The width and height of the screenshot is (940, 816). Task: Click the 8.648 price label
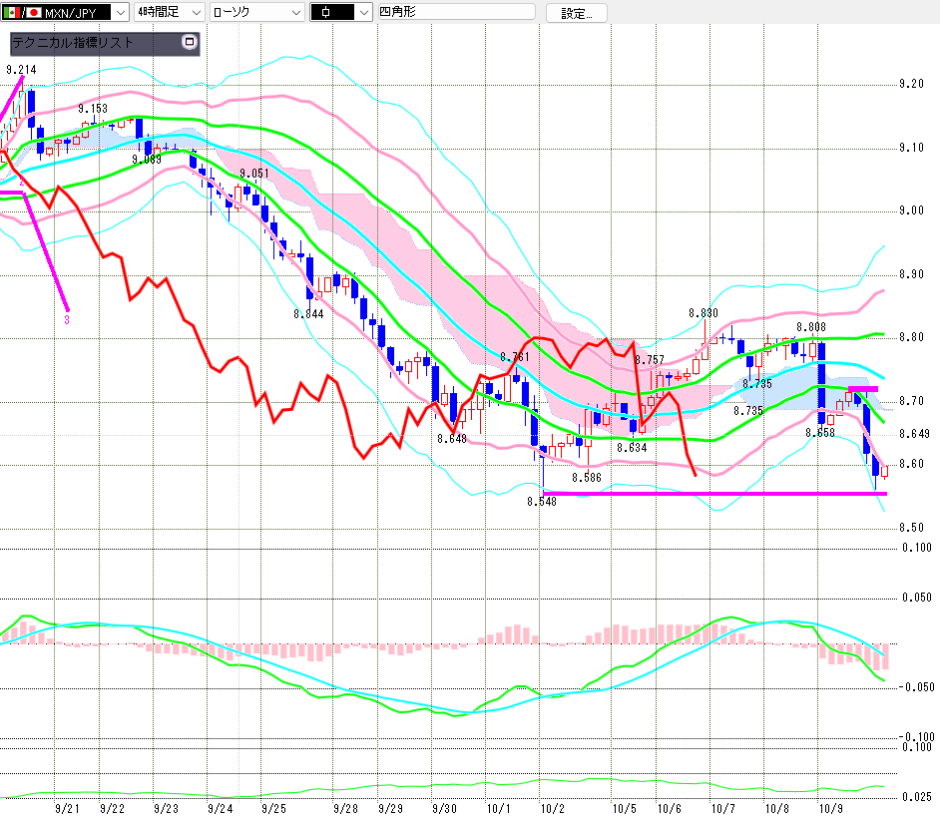(x=452, y=439)
